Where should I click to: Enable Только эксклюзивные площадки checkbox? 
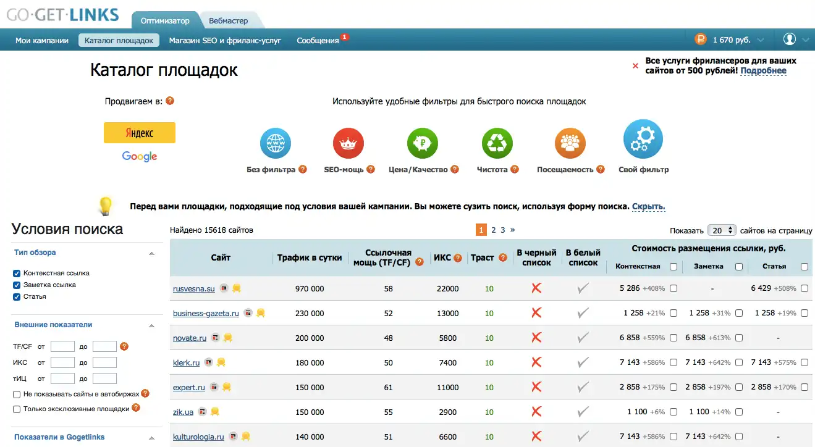pos(17,409)
